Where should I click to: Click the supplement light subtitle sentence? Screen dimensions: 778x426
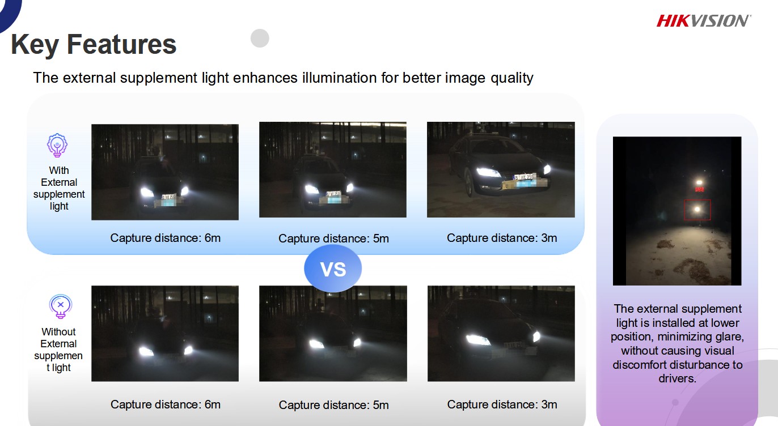[x=283, y=78]
